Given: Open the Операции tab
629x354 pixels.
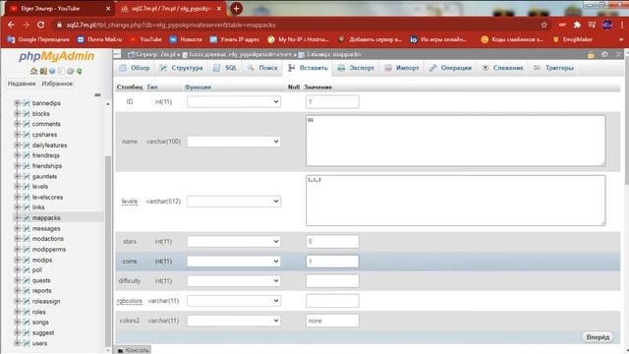Looking at the screenshot, I should pyautogui.click(x=450, y=68).
